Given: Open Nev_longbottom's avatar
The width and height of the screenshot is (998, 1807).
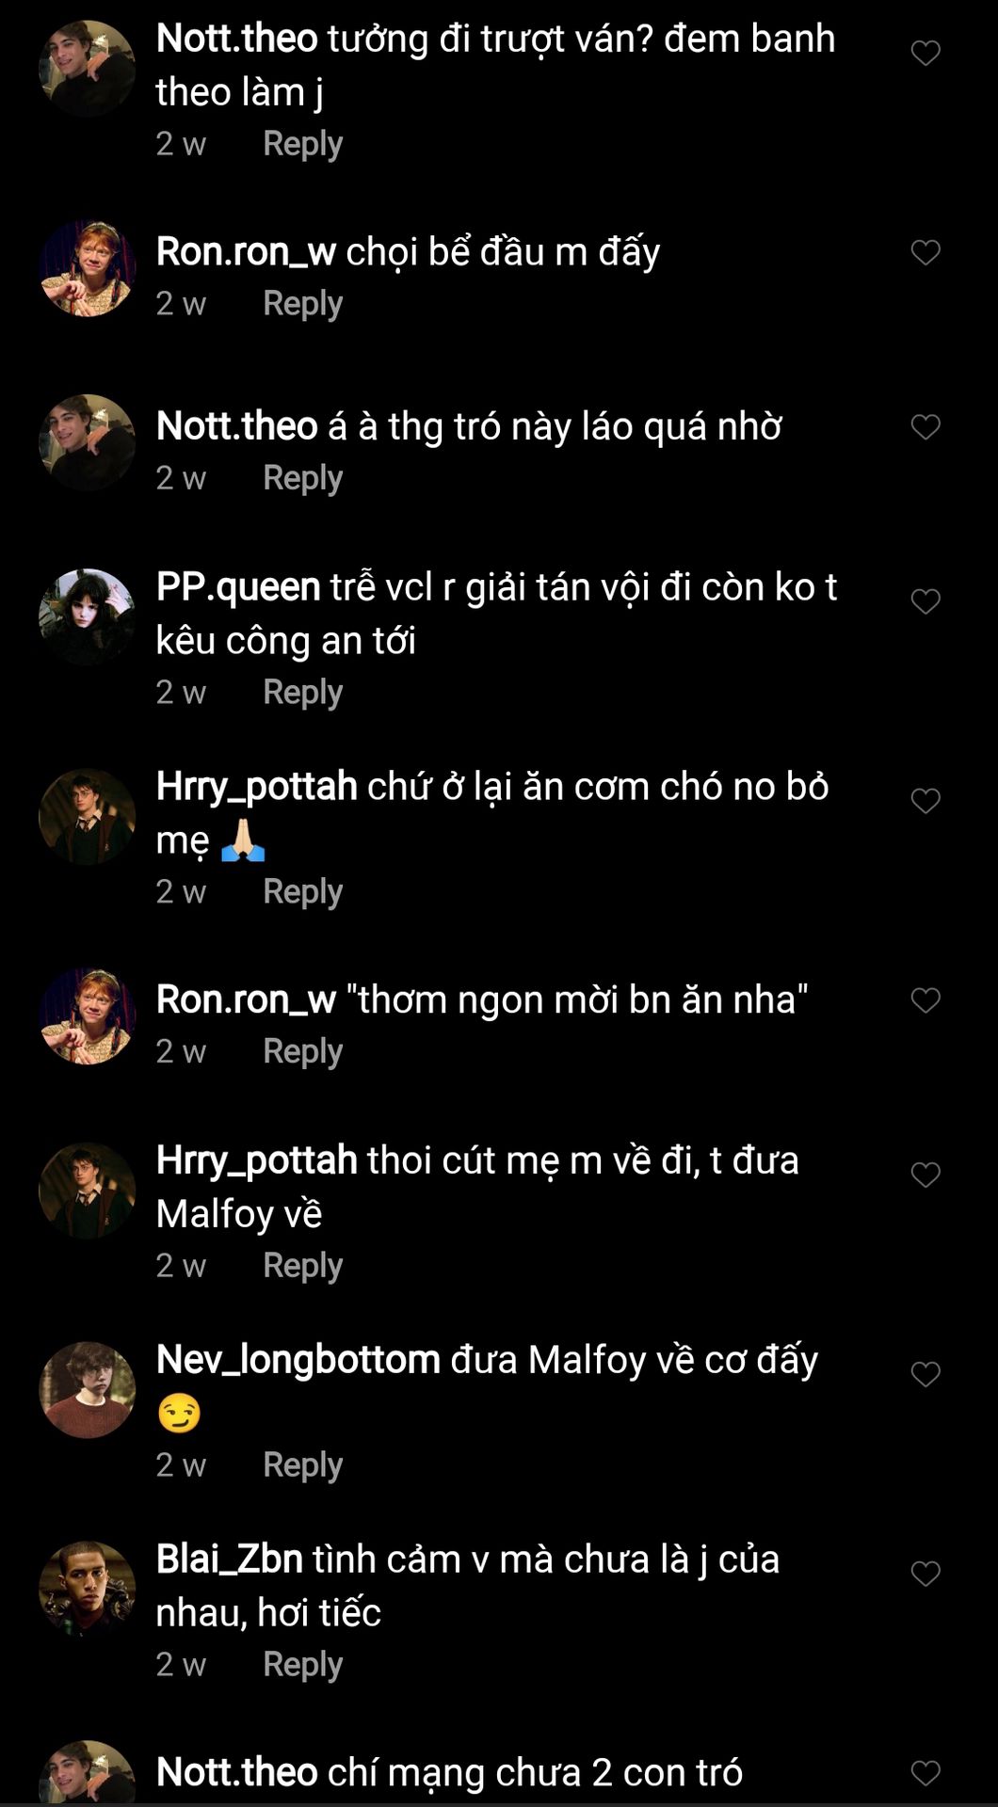Looking at the screenshot, I should (x=87, y=1389).
